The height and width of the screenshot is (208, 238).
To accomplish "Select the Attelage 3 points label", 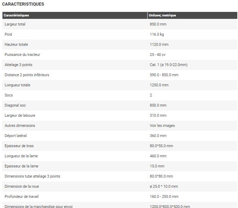I will click(x=18, y=65).
